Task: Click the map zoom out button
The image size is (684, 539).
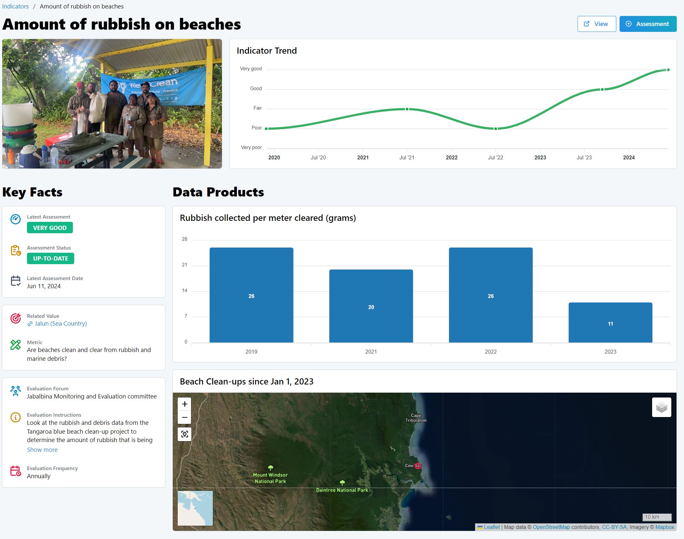Action: pyautogui.click(x=185, y=417)
